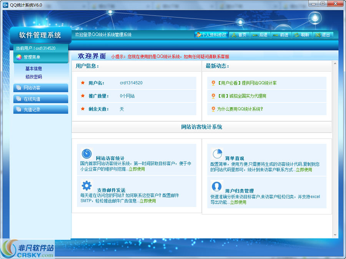Open 【精】诚招全国实力代理商 news link

pos(242,96)
